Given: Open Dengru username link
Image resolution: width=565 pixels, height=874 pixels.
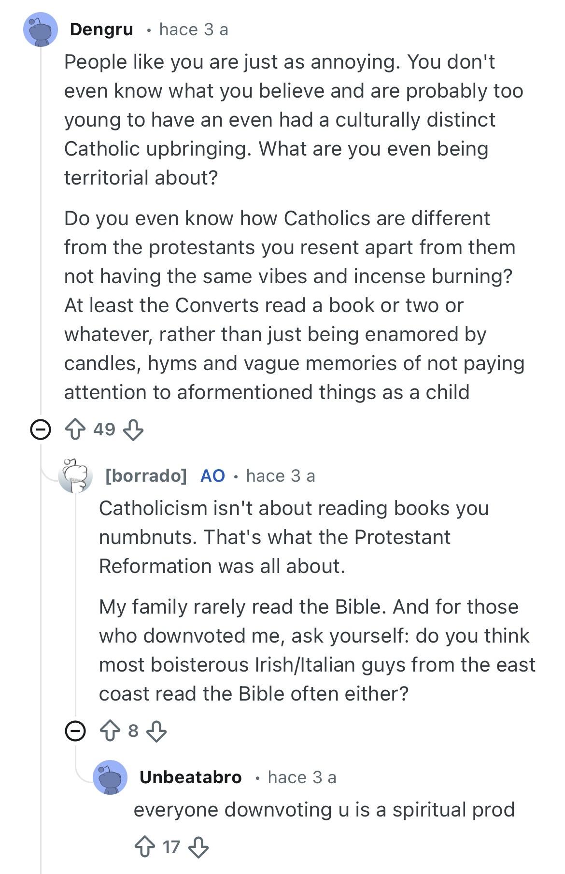Looking at the screenshot, I should [x=101, y=30].
